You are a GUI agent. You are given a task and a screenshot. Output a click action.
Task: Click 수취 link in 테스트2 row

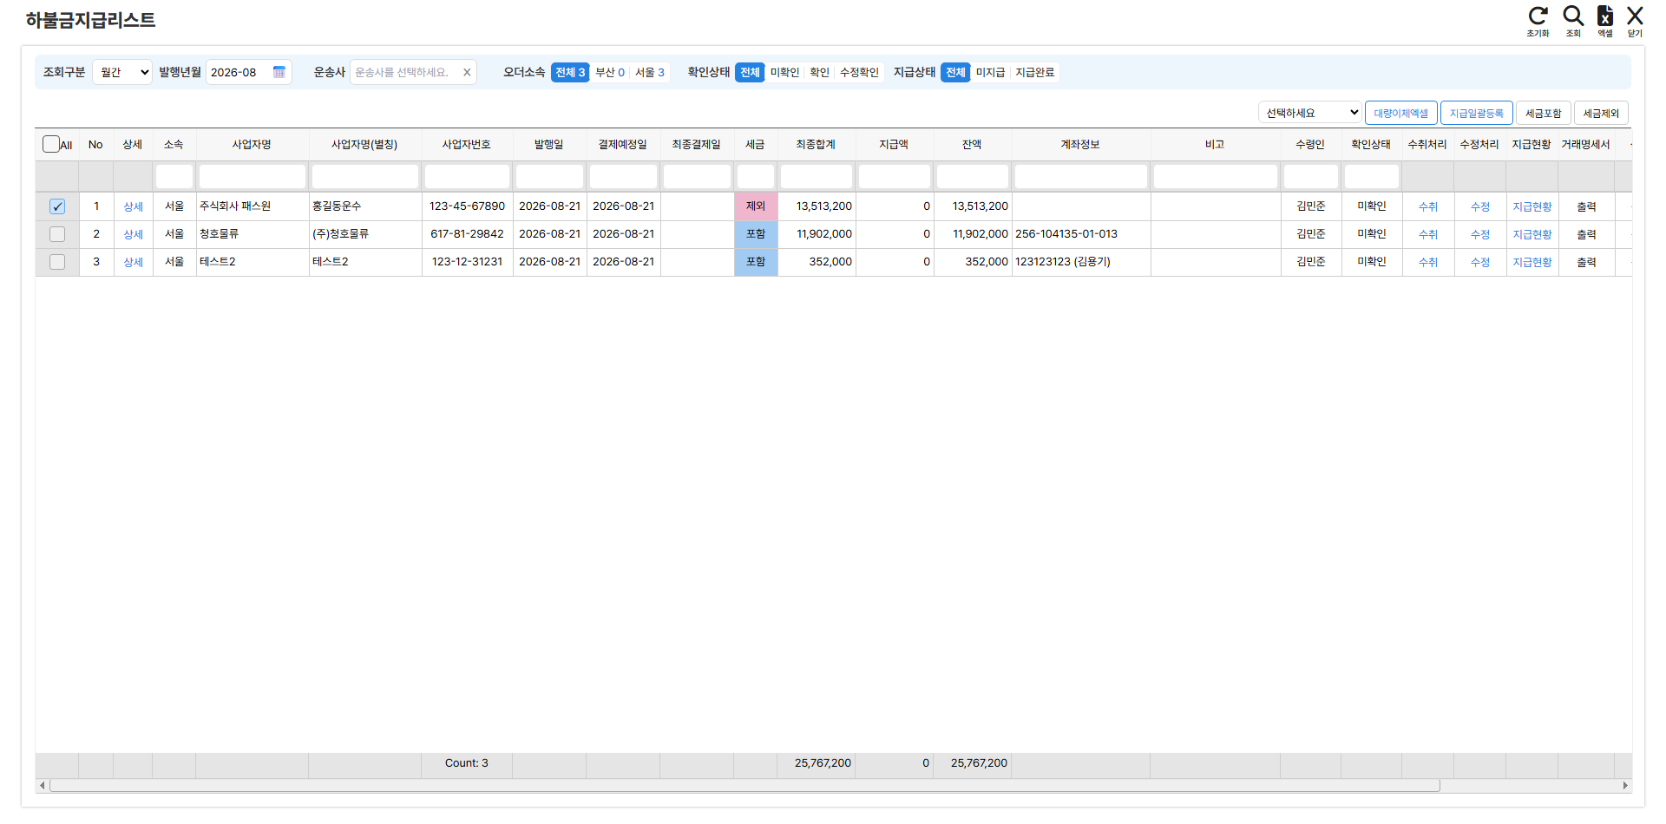[1428, 262]
